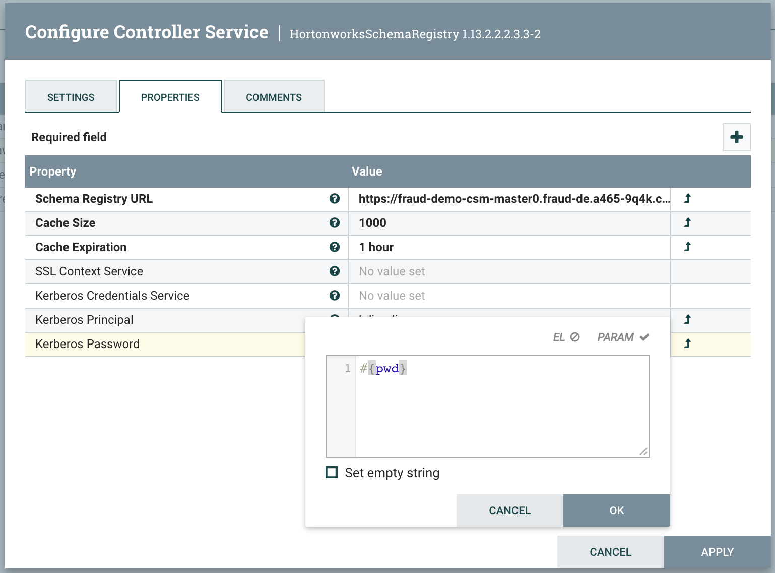Enable Set empty string checkbox
The image size is (775, 573).
click(332, 473)
